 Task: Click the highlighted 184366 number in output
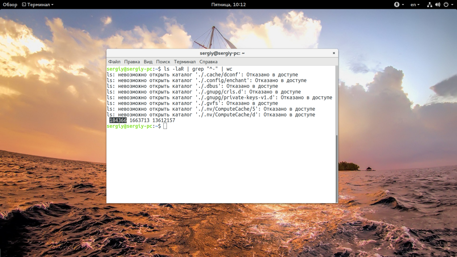(118, 120)
